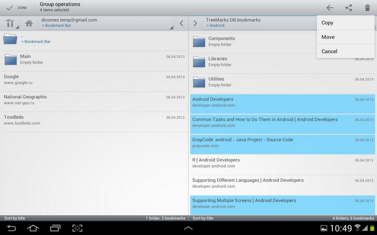The height and width of the screenshot is (235, 377).
Task: Deselect the Android Developers bookmark
Action: [282, 104]
